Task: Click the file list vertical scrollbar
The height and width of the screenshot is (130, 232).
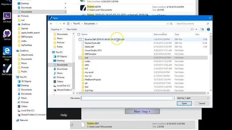Action: coord(211,45)
